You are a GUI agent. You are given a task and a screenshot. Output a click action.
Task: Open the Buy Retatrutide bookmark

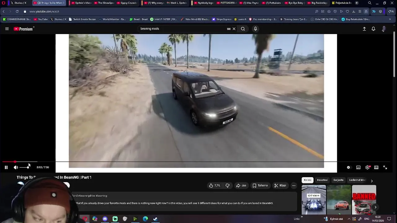pyautogui.click(x=356, y=19)
